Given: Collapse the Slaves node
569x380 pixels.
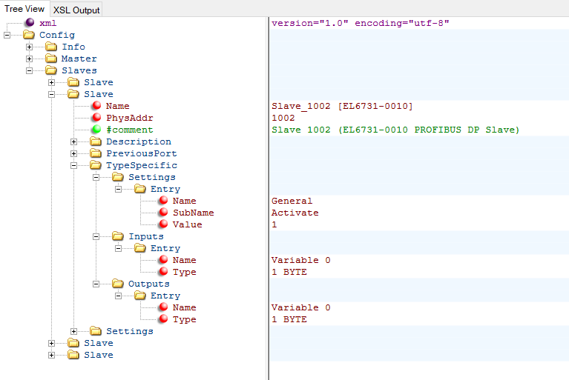Looking at the screenshot, I should pyautogui.click(x=30, y=70).
